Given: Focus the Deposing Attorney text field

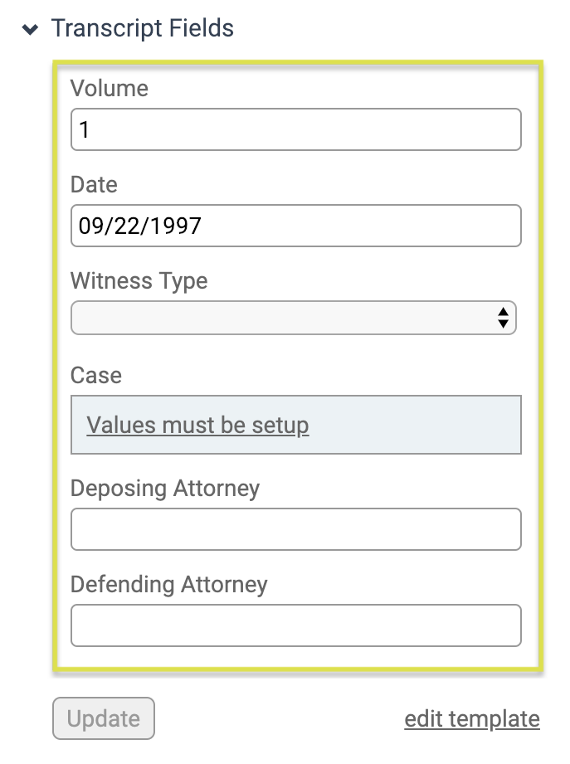Looking at the screenshot, I should [296, 529].
